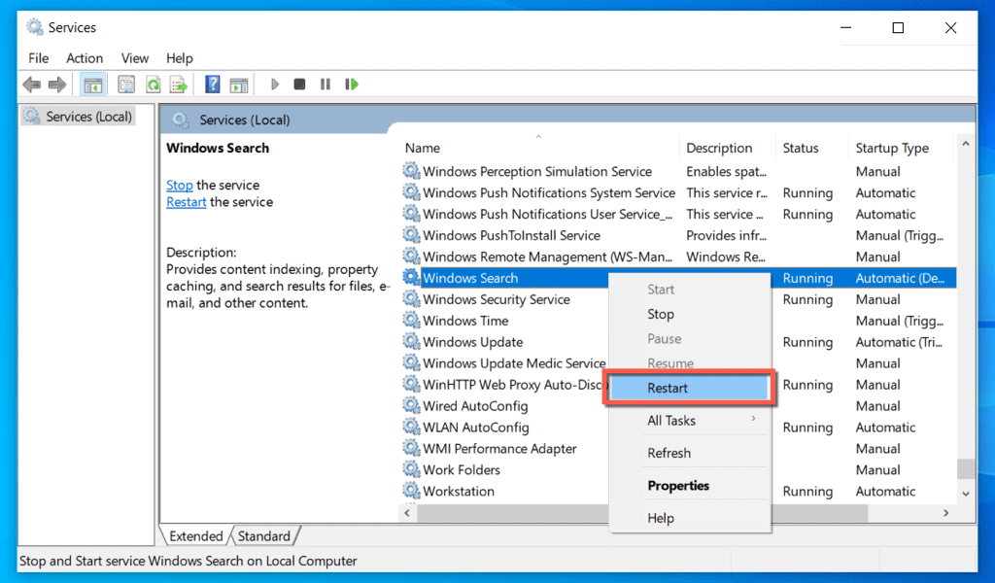Click the vertical scrollbar up arrow
Viewport: 995px width, 583px height.
pyautogui.click(x=966, y=144)
